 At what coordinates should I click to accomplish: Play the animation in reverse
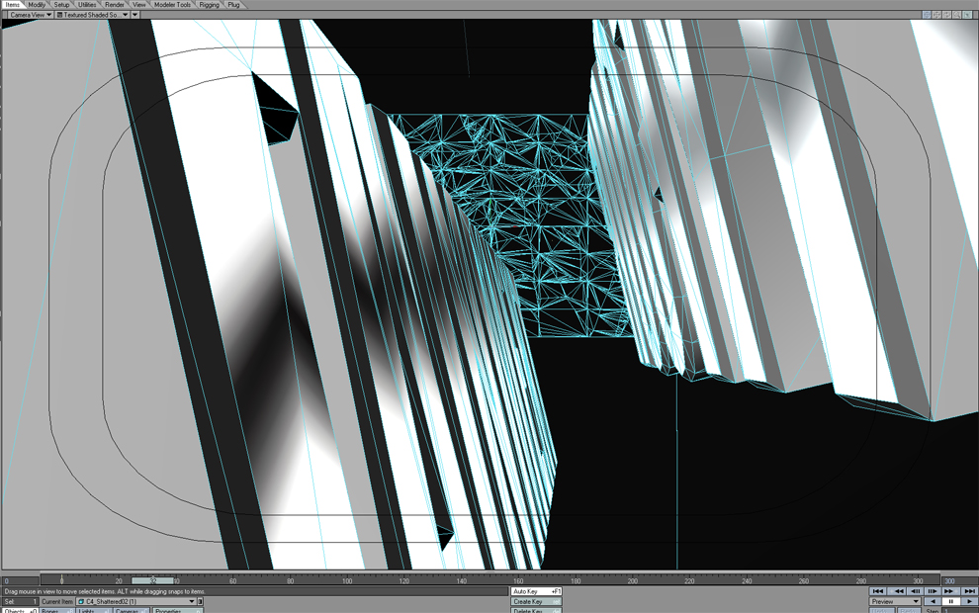pyautogui.click(x=933, y=601)
